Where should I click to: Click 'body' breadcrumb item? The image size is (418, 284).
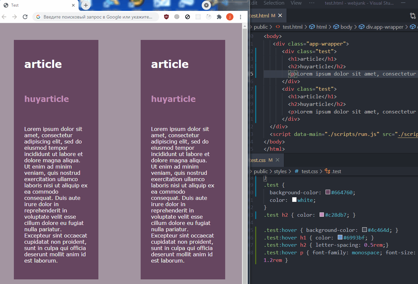coord(343,27)
